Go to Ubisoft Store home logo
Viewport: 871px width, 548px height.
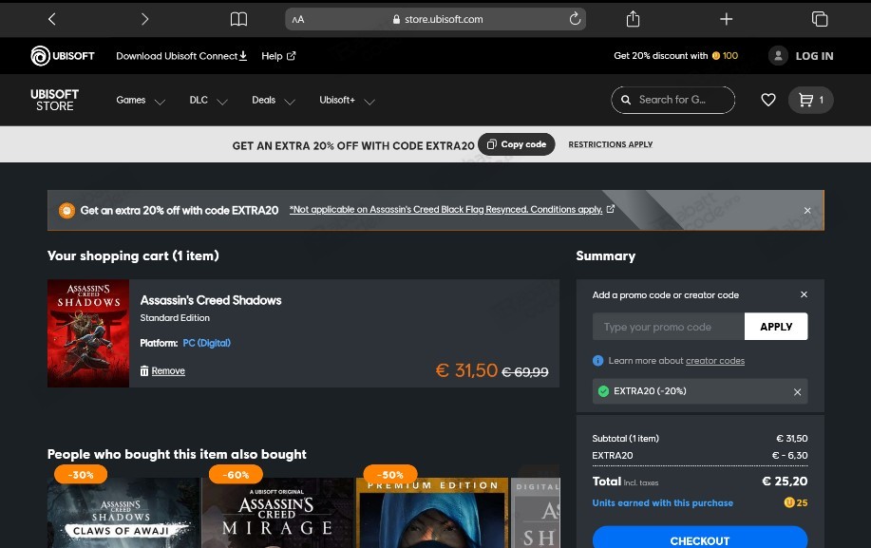(x=54, y=100)
